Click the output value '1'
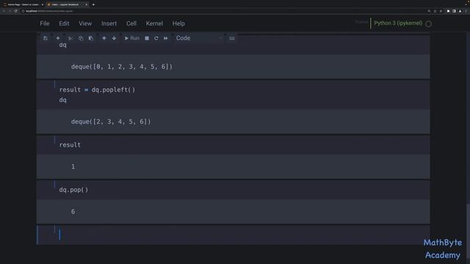 point(73,166)
